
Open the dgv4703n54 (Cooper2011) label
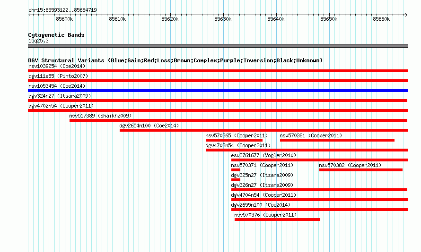[x=238, y=145]
